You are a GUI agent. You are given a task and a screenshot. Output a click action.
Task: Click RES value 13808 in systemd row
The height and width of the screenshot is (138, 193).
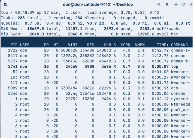(88, 99)
